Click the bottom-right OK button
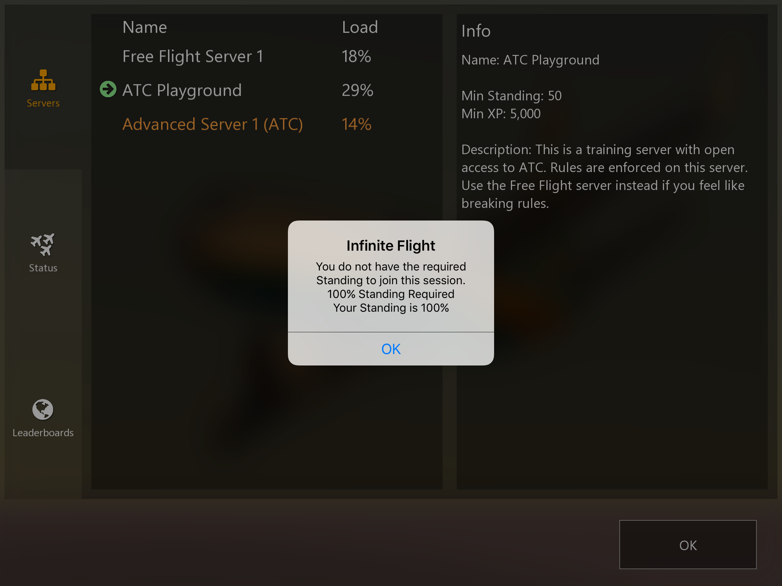The width and height of the screenshot is (782, 586). (688, 544)
